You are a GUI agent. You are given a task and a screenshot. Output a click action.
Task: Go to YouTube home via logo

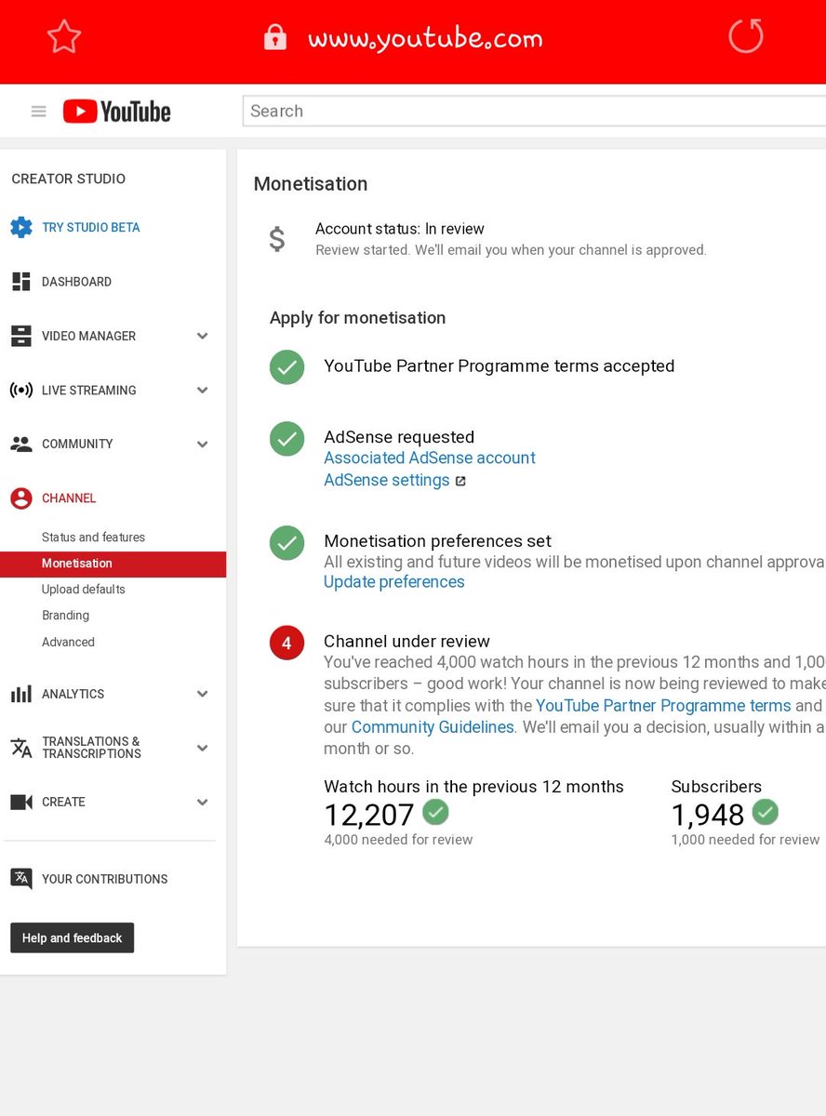click(x=117, y=112)
